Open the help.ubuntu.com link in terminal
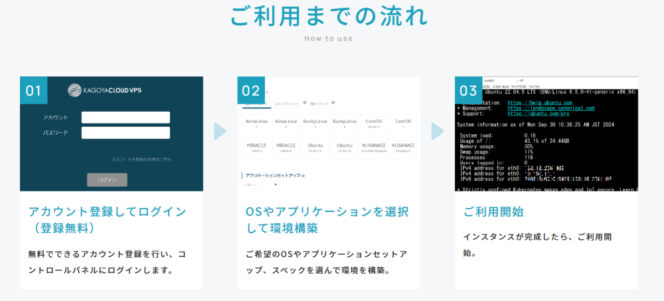 point(540,103)
